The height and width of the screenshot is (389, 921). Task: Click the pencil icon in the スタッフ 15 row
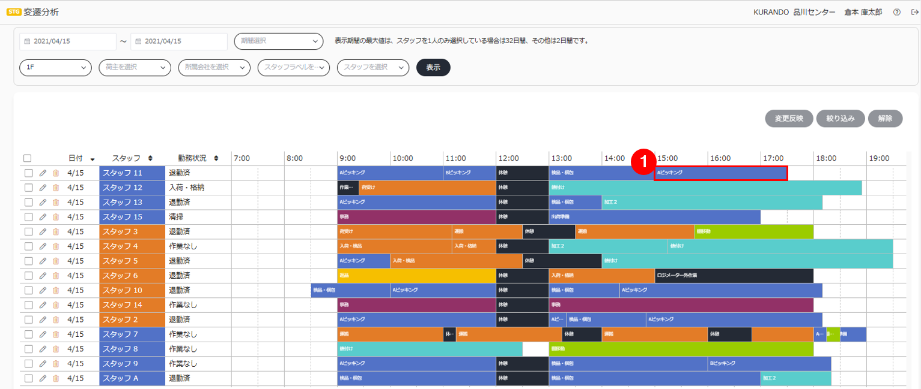(43, 217)
